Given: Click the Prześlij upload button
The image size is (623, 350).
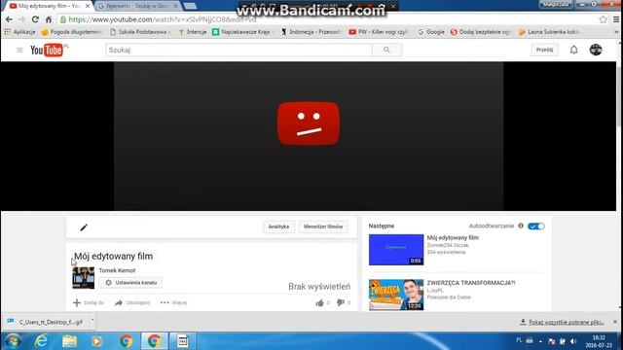Looking at the screenshot, I should click(544, 50).
